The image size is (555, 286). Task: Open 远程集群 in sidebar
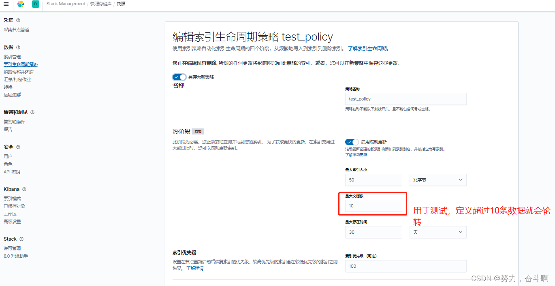click(12, 95)
